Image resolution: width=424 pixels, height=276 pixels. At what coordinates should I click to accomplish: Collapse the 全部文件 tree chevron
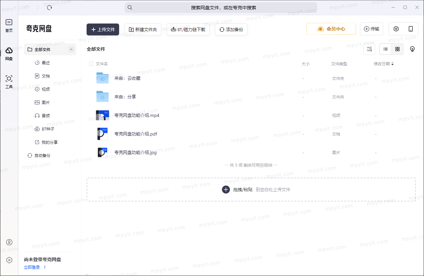pos(71,49)
